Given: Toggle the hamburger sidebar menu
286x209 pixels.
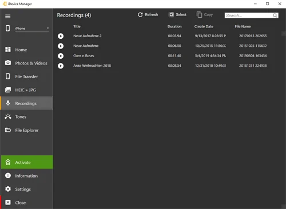Looking at the screenshot, I should click(x=7, y=17).
